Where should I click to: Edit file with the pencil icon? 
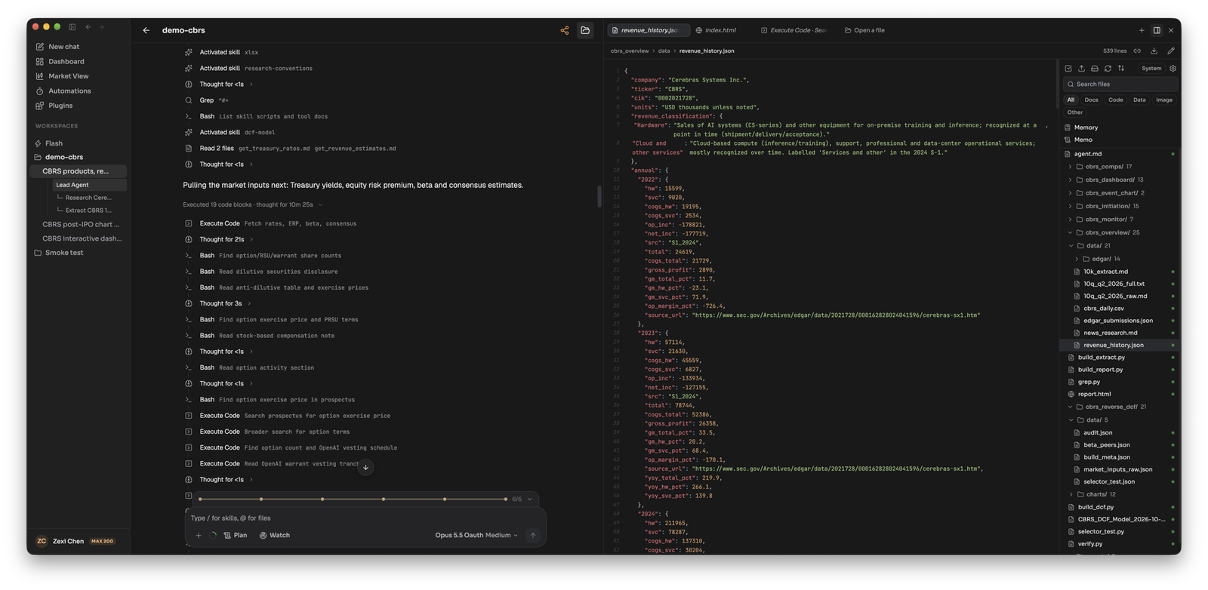pyautogui.click(x=1171, y=51)
